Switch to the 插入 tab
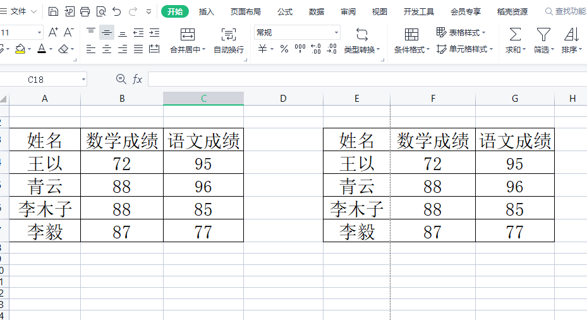 point(206,12)
